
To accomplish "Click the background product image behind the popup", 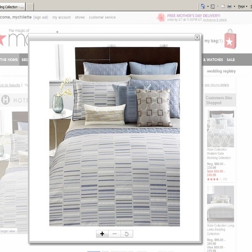I will (x=14, y=172).
